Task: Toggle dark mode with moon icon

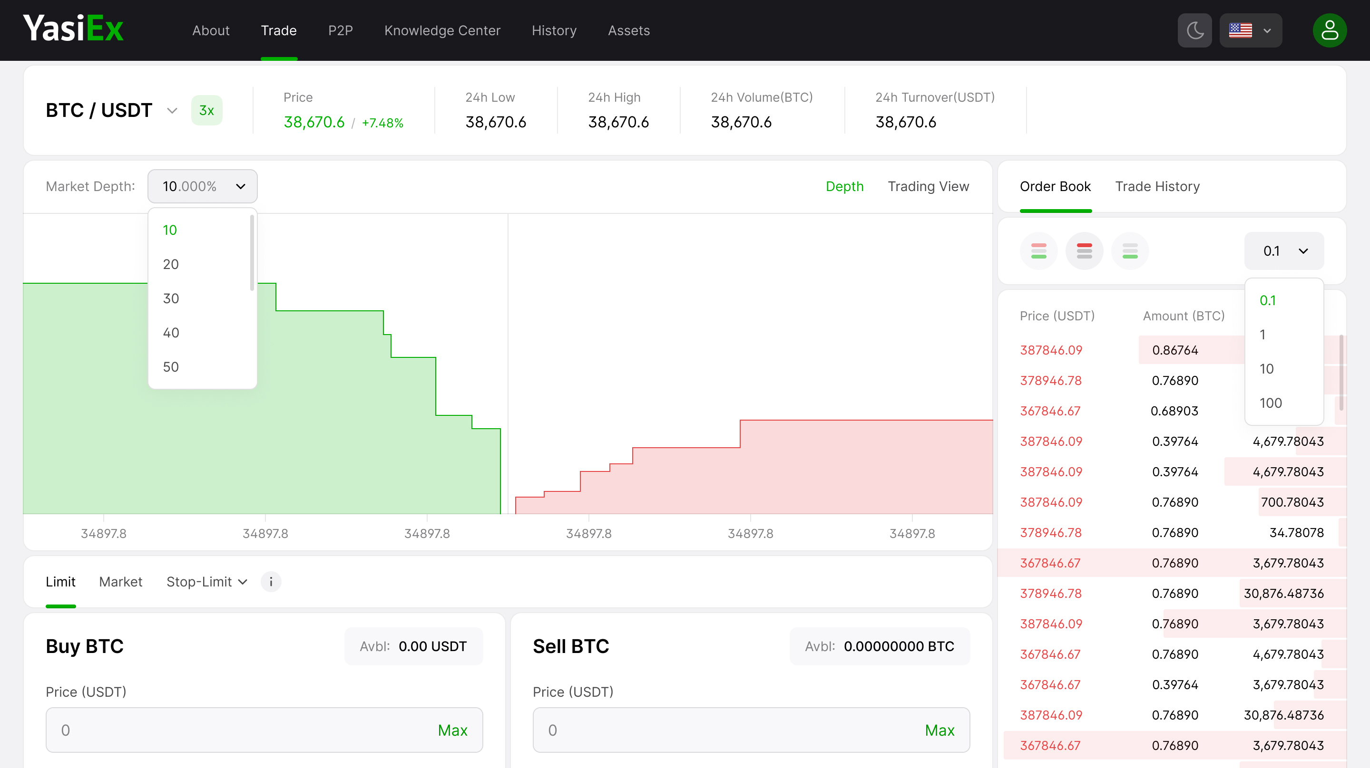Action: (x=1194, y=30)
